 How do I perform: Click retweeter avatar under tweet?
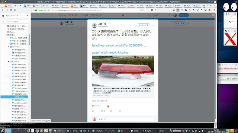click(x=108, y=106)
